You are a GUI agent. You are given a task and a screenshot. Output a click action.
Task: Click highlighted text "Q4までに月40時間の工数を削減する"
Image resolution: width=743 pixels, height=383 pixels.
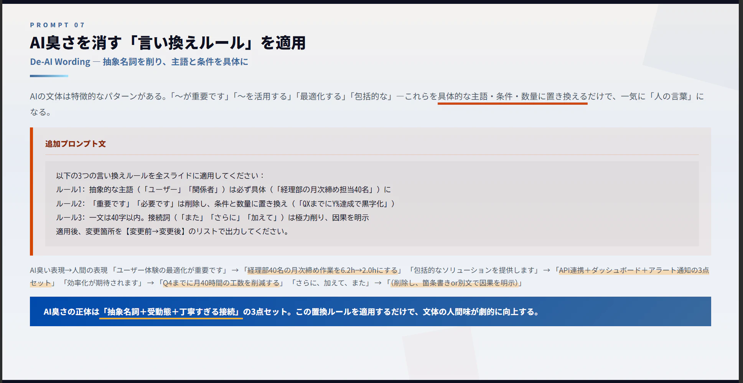click(x=221, y=283)
